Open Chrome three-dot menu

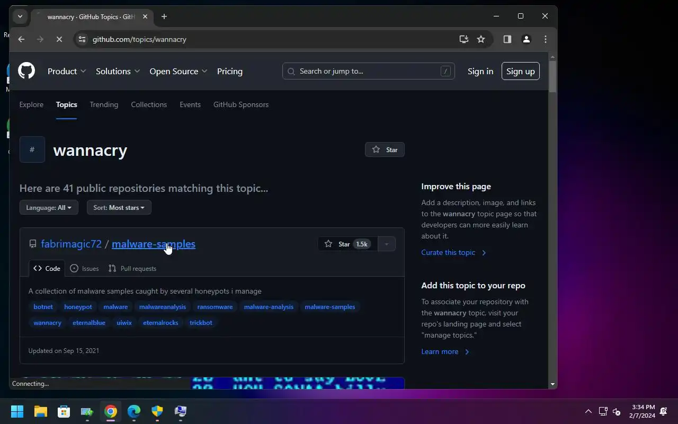click(546, 39)
